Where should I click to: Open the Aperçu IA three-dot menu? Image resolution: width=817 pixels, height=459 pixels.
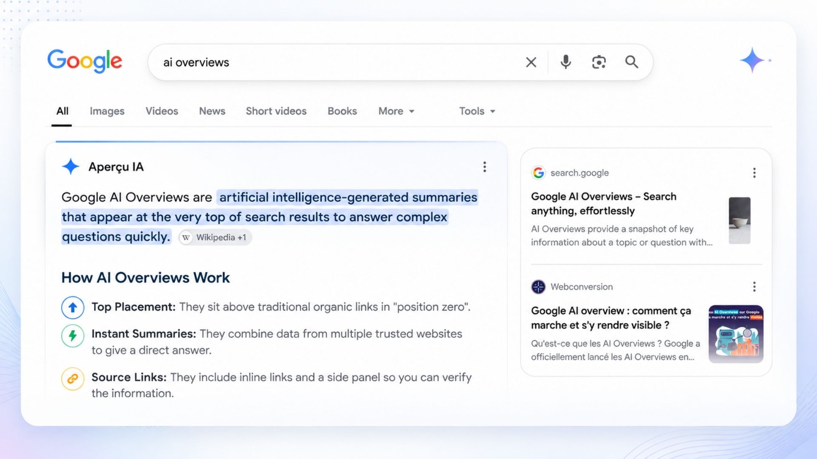[x=484, y=167]
